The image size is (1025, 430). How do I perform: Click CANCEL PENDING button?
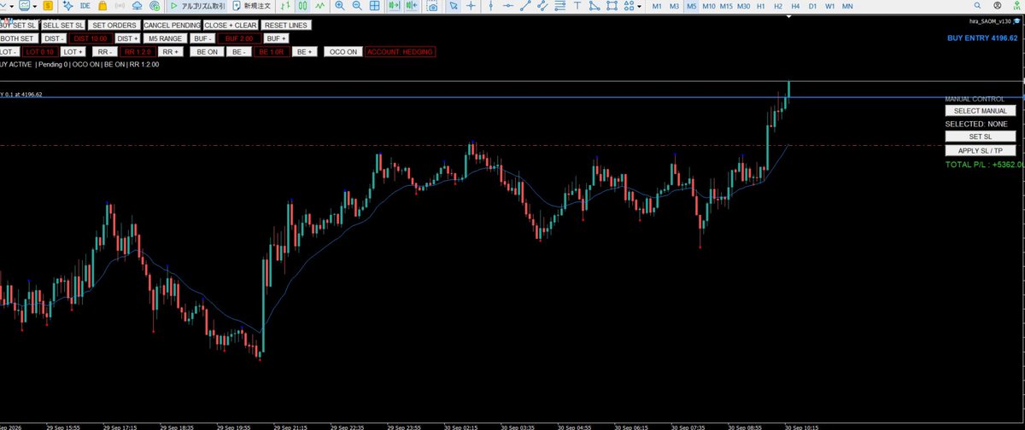point(171,25)
